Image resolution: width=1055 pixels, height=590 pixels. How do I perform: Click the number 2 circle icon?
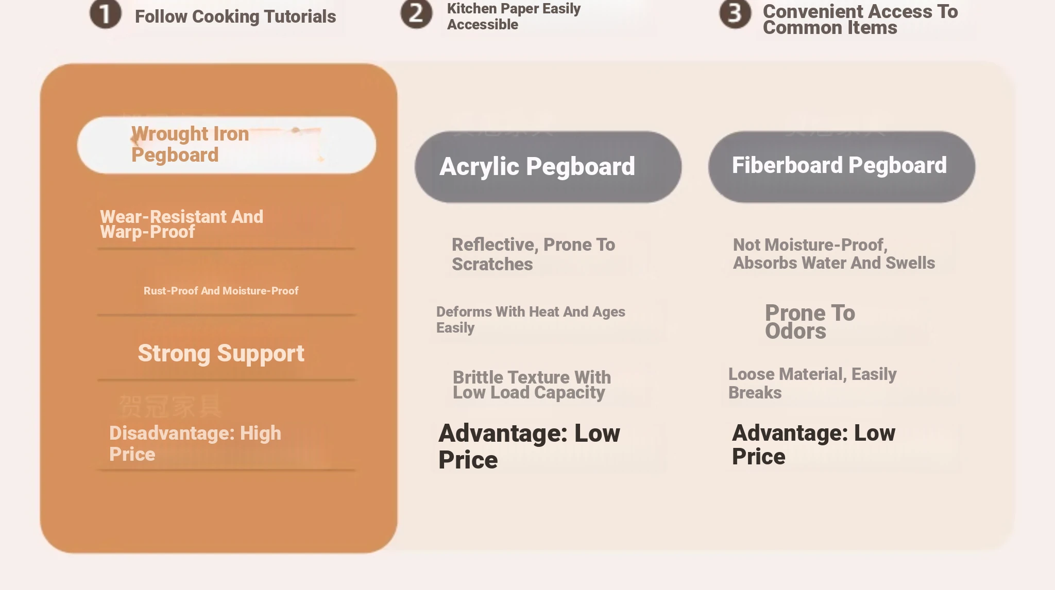pyautogui.click(x=416, y=13)
